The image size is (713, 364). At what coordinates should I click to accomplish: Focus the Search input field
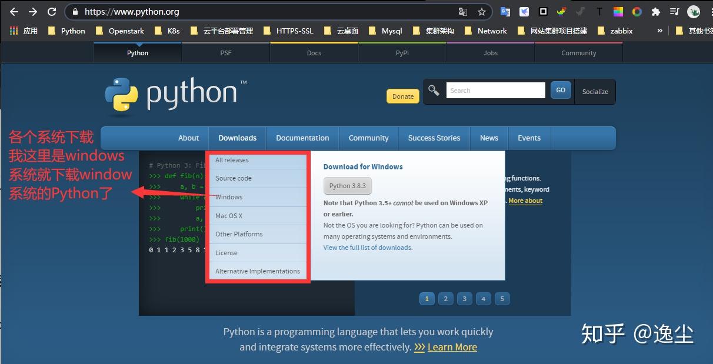coord(496,91)
